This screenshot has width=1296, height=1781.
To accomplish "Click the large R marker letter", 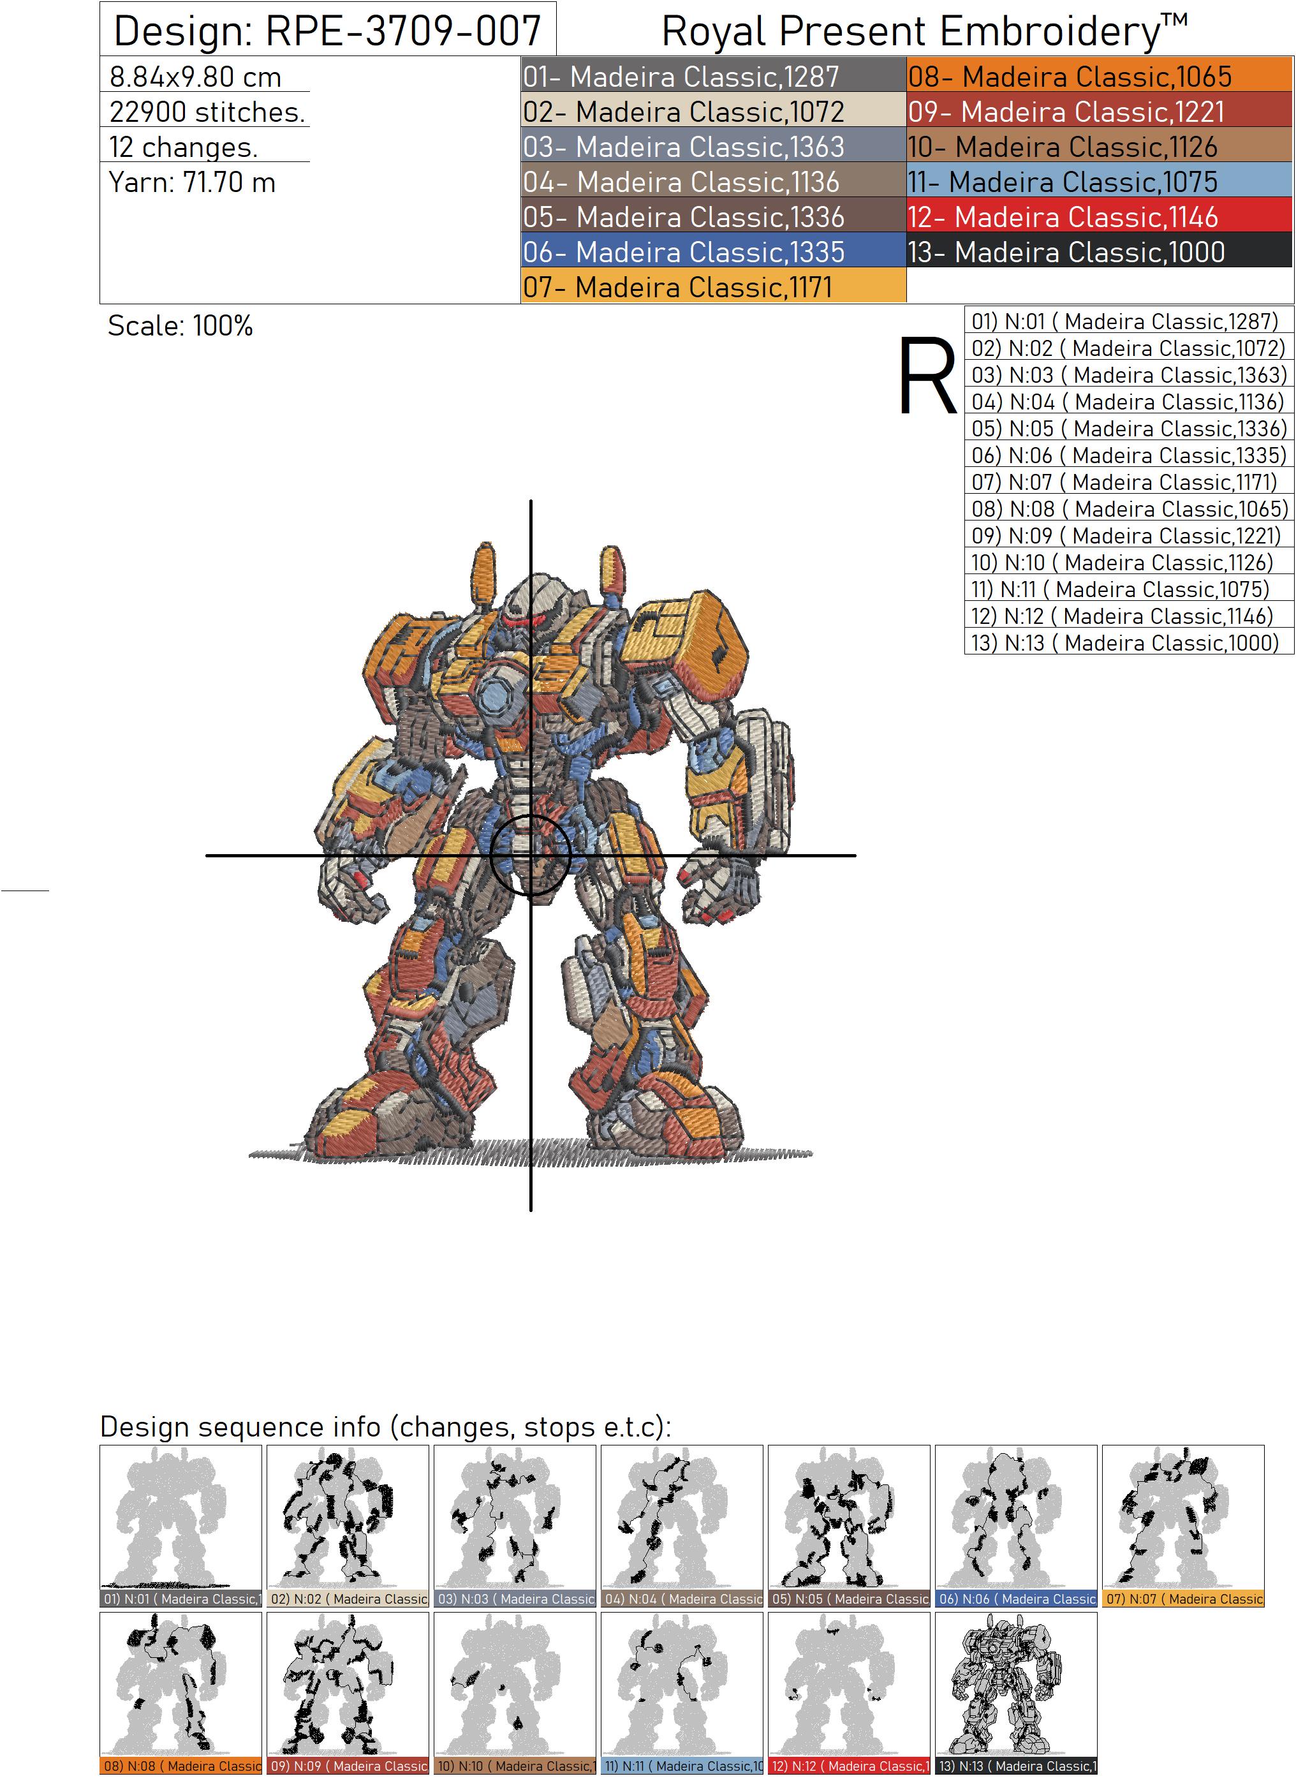I will tap(928, 375).
